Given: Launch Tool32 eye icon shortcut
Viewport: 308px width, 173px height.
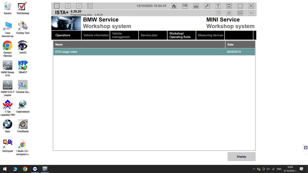Looking at the screenshot, I should [x=23, y=47].
